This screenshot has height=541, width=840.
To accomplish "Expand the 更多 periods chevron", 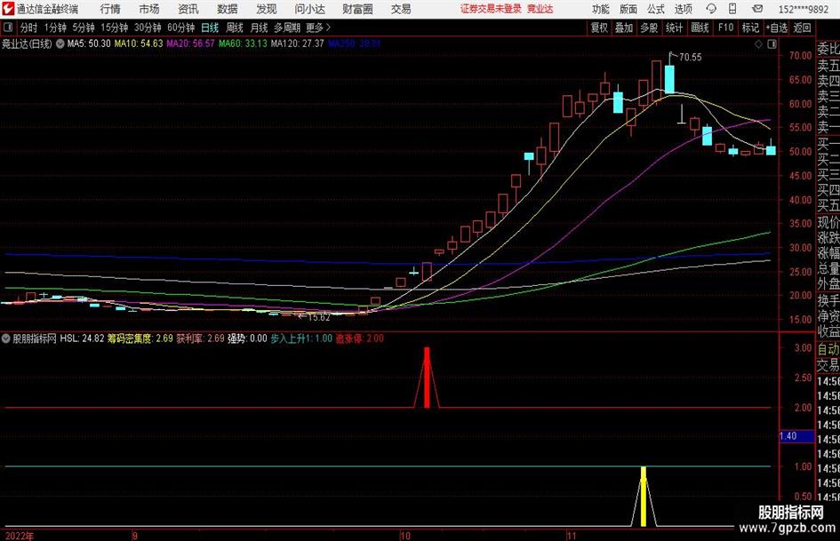I will pos(328,28).
